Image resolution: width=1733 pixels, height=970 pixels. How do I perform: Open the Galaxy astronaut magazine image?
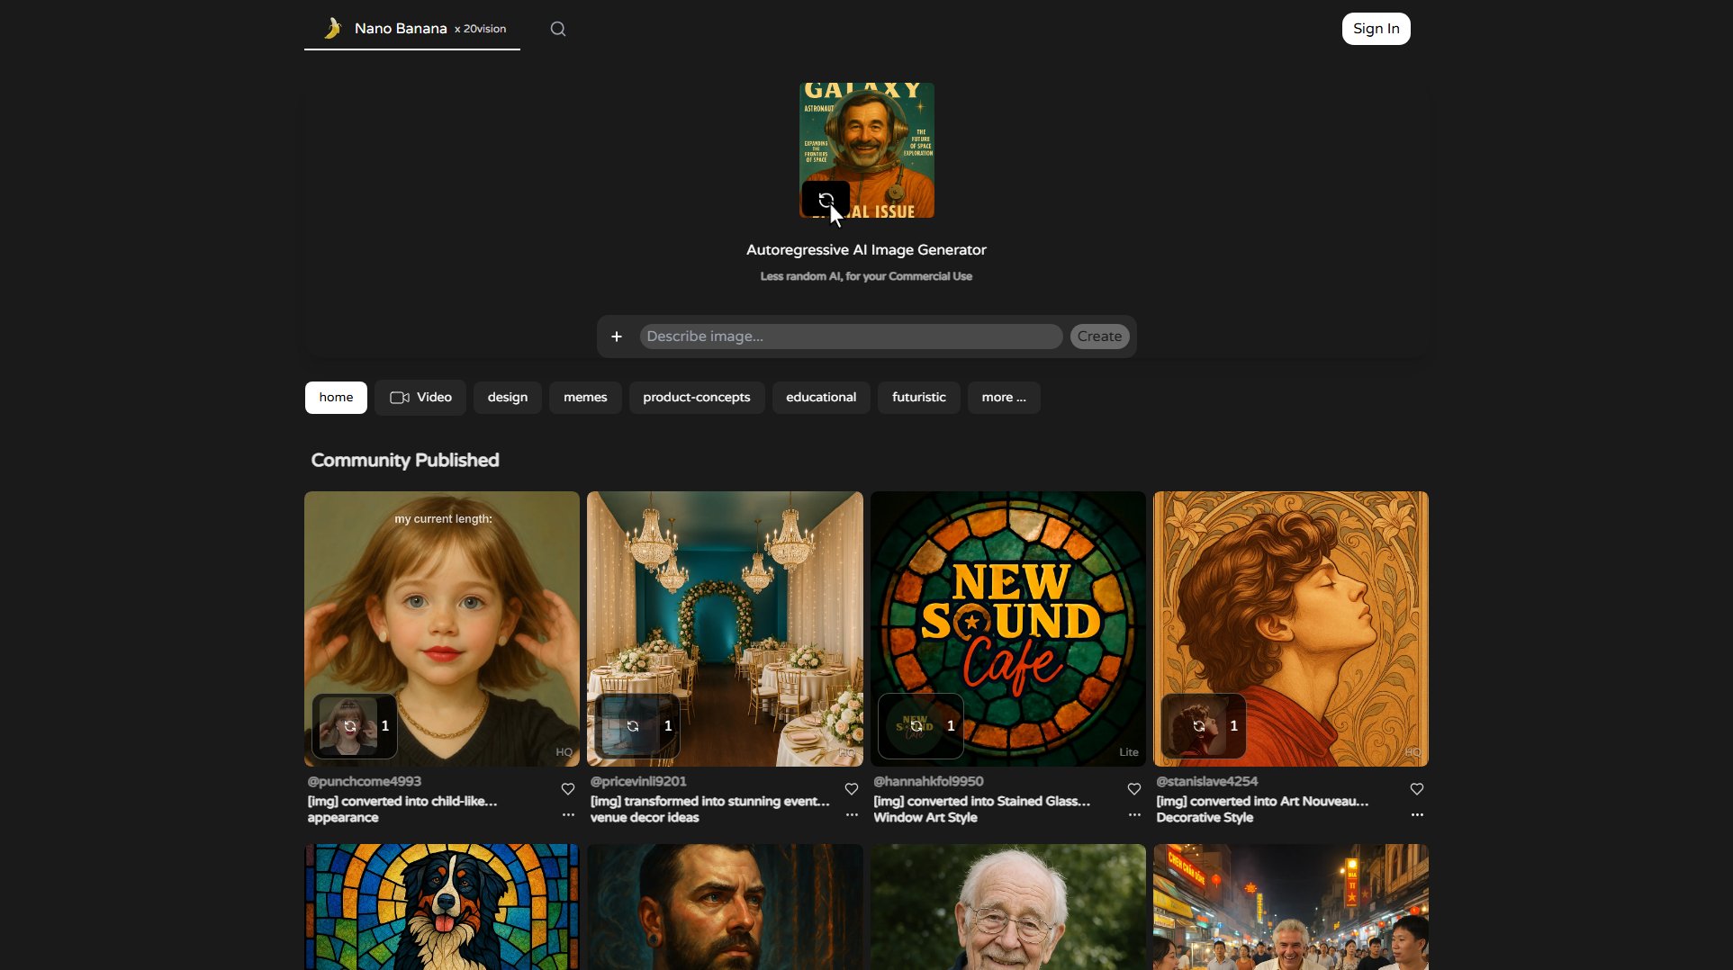pos(867,150)
